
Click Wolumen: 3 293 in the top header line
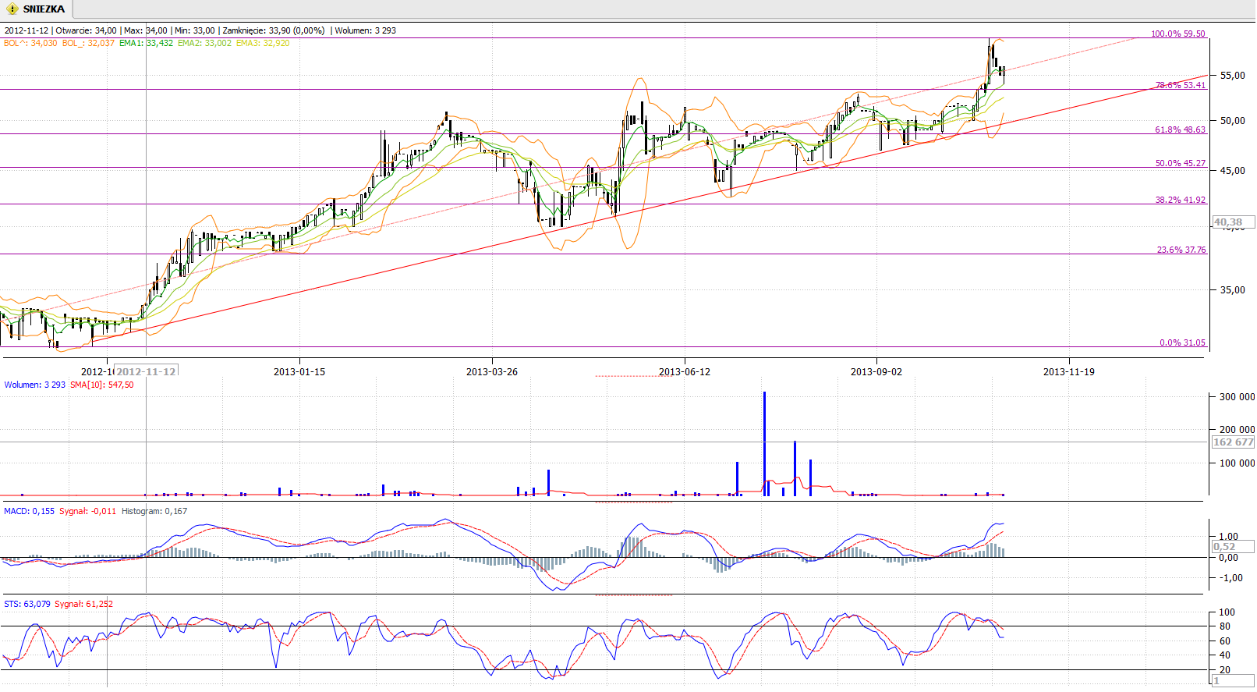point(366,30)
